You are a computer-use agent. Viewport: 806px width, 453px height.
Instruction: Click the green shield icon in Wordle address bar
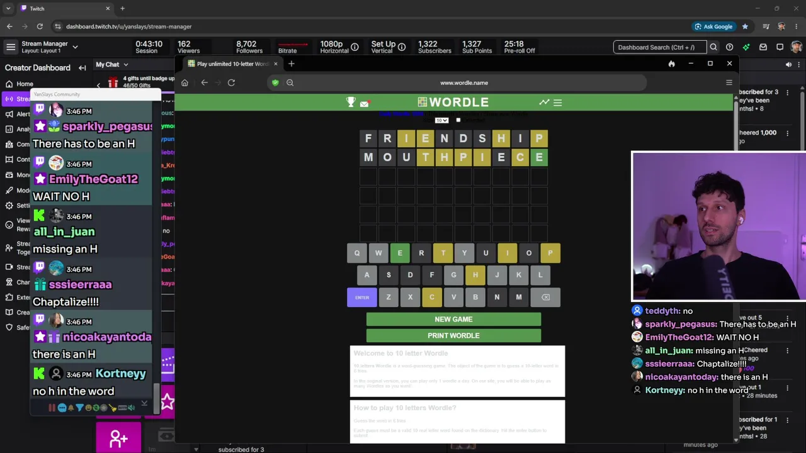(x=275, y=82)
